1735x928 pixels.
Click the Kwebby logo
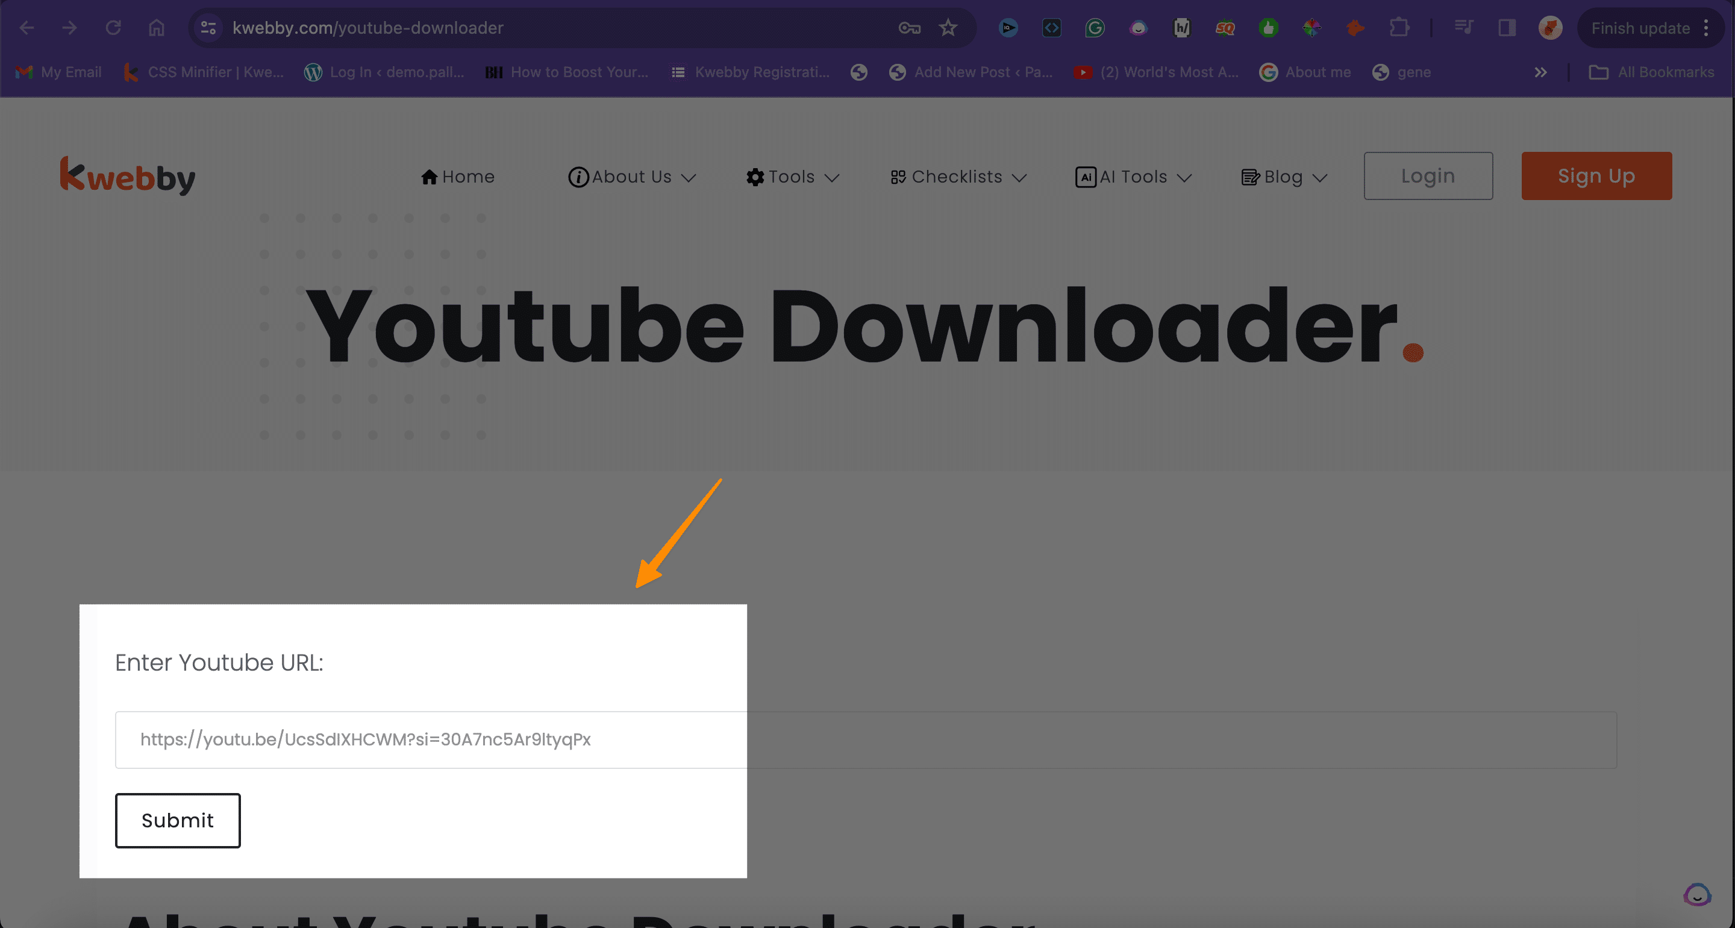(x=127, y=176)
